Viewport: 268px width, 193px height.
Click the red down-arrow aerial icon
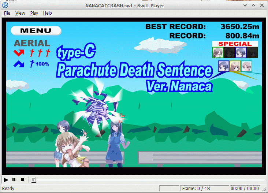[19, 53]
